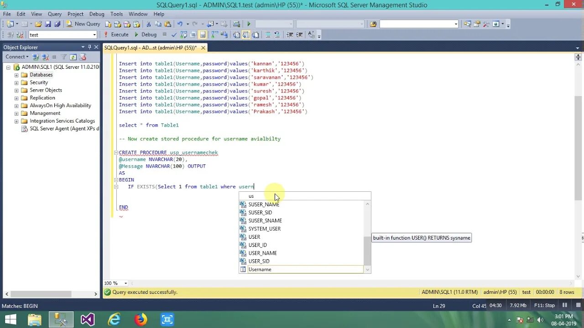
Task: Expand the Replication node
Action: [x=16, y=98]
